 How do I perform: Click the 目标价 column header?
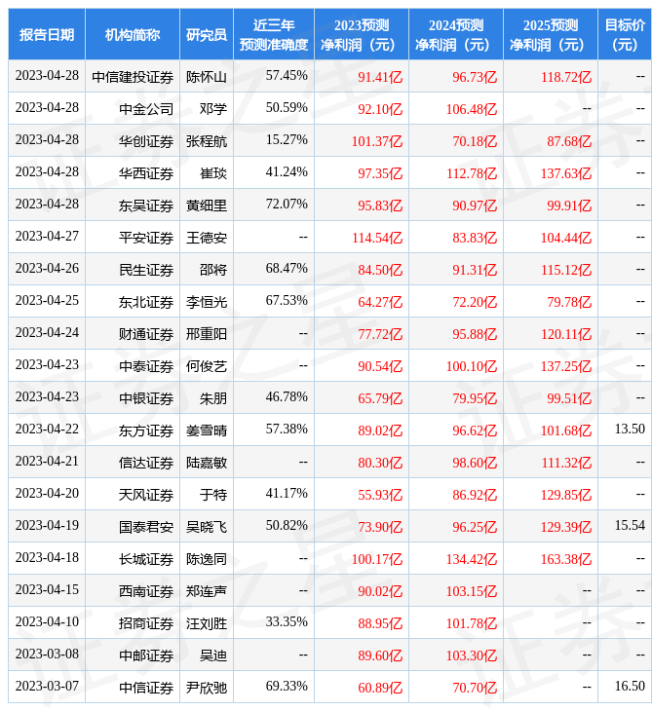625,34
